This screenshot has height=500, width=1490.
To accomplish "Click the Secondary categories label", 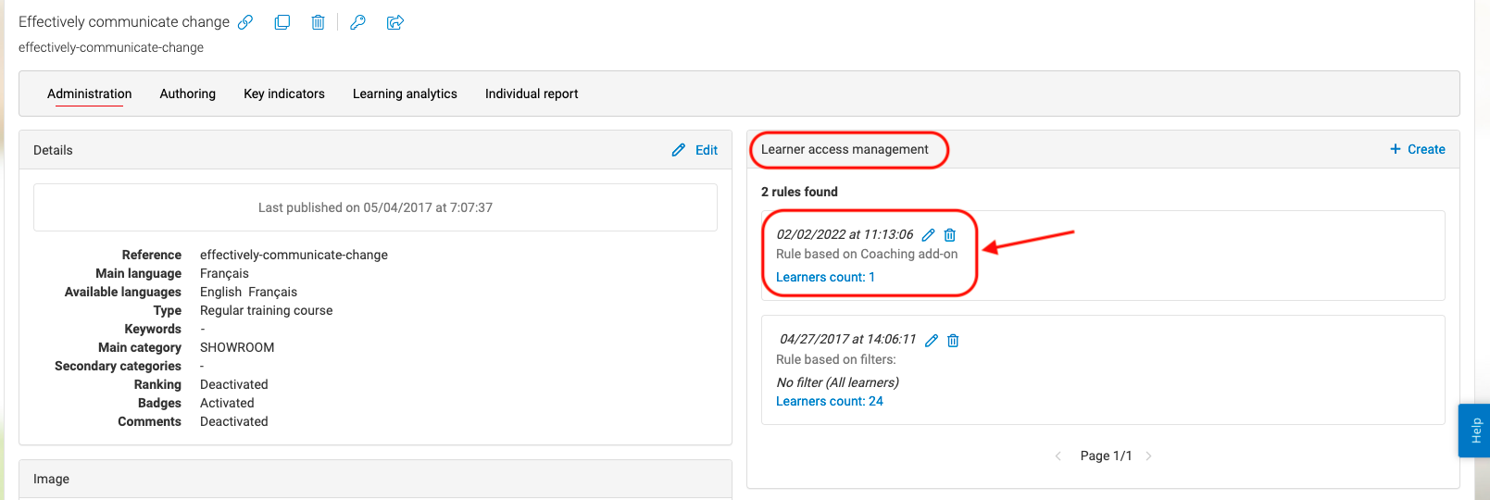I will 118,366.
